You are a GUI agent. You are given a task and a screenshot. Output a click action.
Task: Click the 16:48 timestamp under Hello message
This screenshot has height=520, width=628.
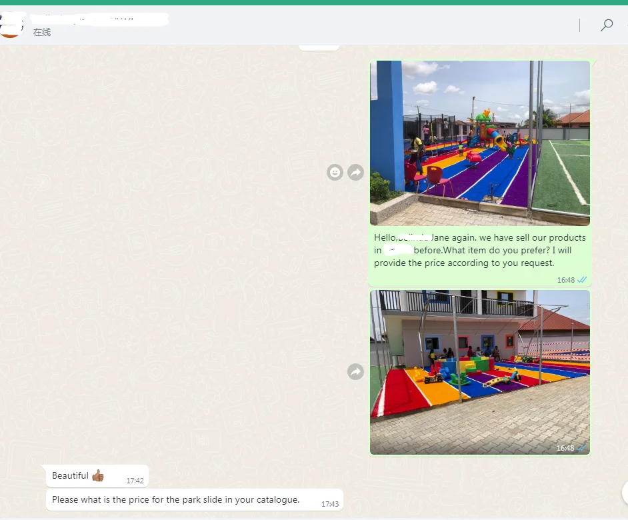point(565,280)
